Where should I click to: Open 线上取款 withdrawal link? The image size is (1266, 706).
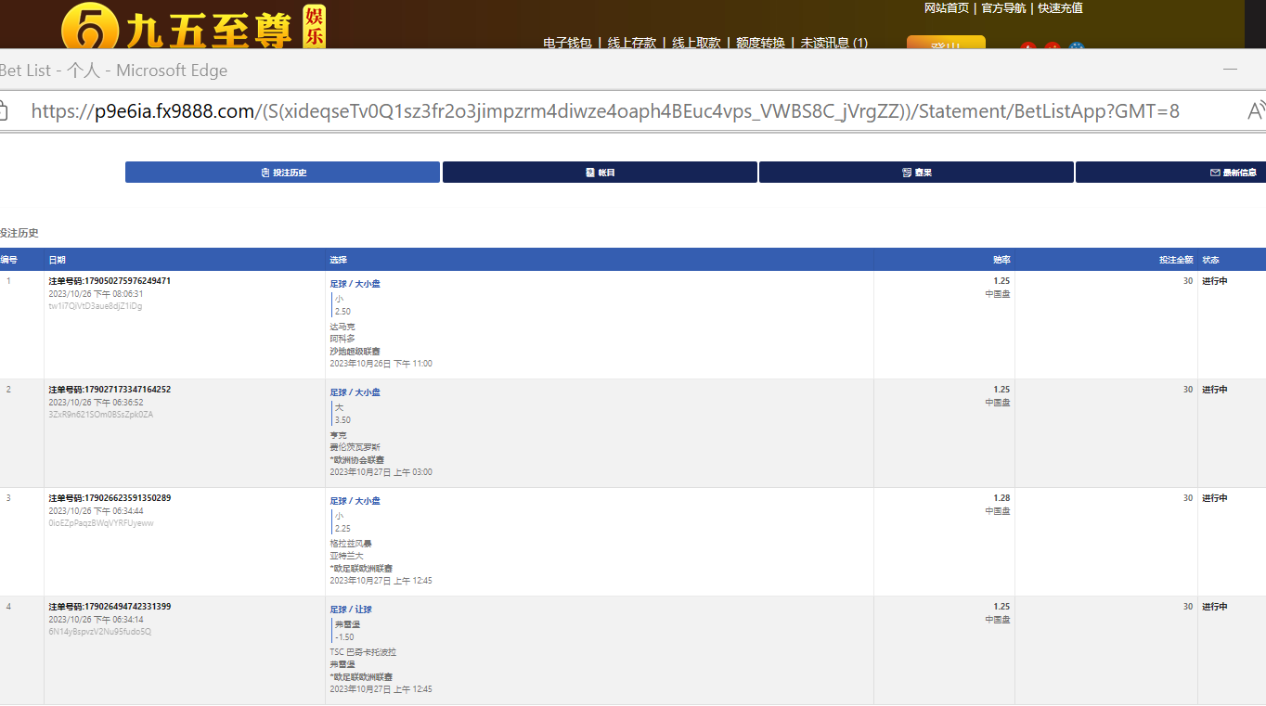point(696,43)
